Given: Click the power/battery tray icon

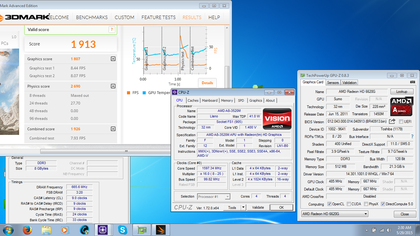Looking at the screenshot, I should pyautogui.click(x=374, y=230).
